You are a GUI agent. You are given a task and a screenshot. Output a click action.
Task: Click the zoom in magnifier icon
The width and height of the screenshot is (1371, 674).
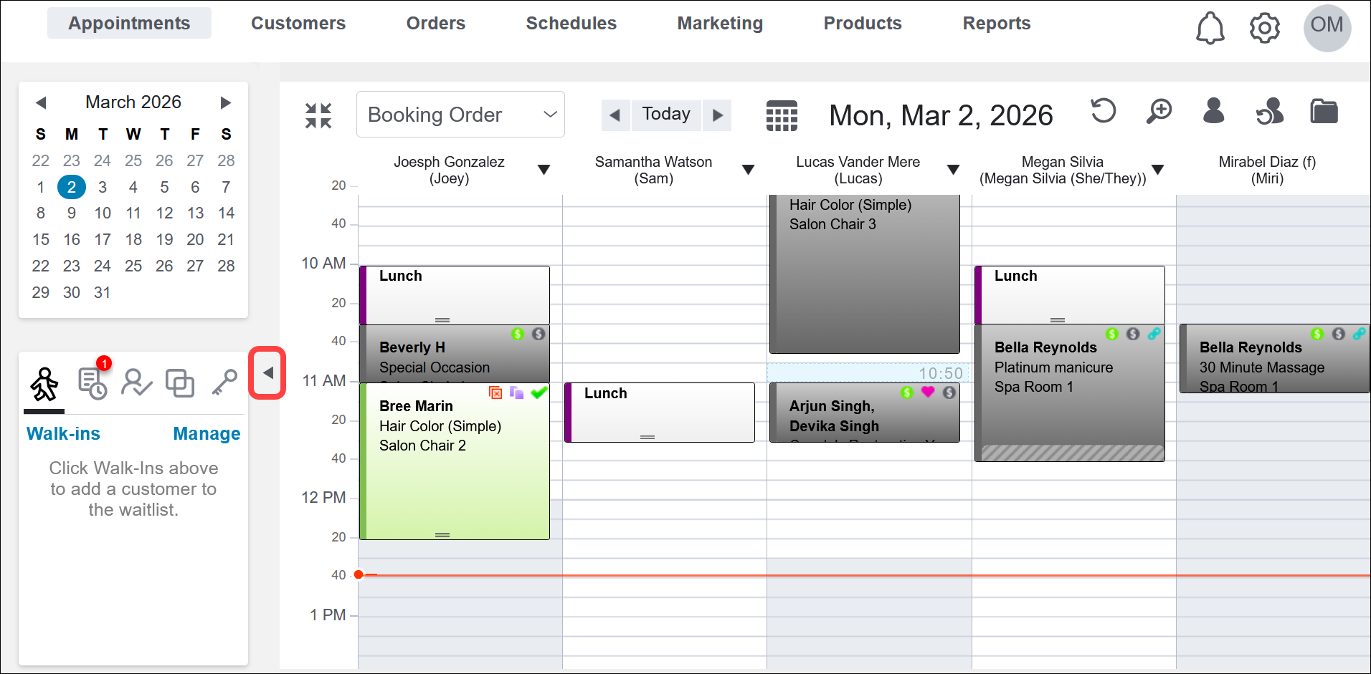(1159, 111)
